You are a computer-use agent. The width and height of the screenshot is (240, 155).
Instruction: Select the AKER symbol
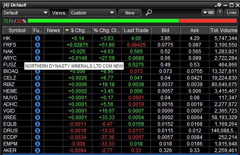[10, 150]
